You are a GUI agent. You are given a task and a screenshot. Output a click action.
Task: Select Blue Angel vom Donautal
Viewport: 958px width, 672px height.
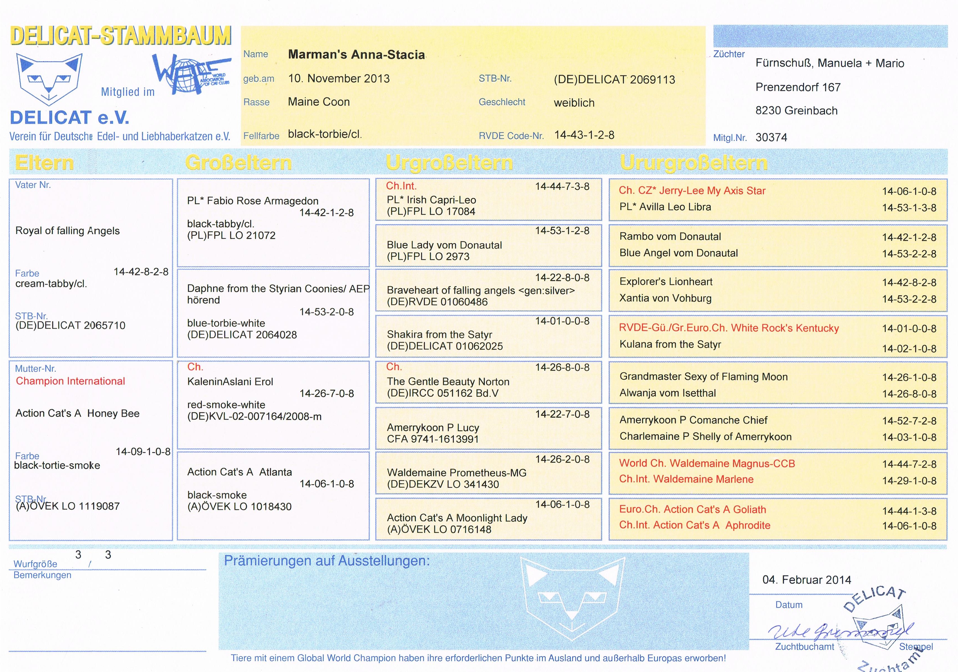click(x=679, y=253)
